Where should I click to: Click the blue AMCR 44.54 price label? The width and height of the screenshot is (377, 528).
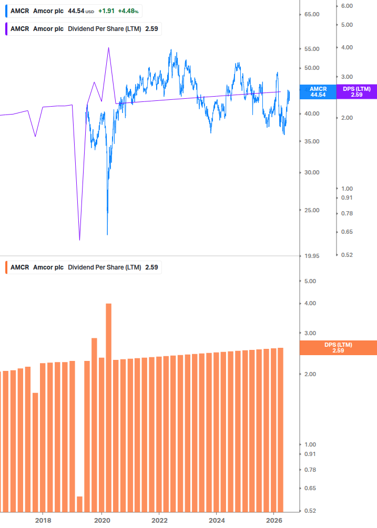click(x=318, y=92)
